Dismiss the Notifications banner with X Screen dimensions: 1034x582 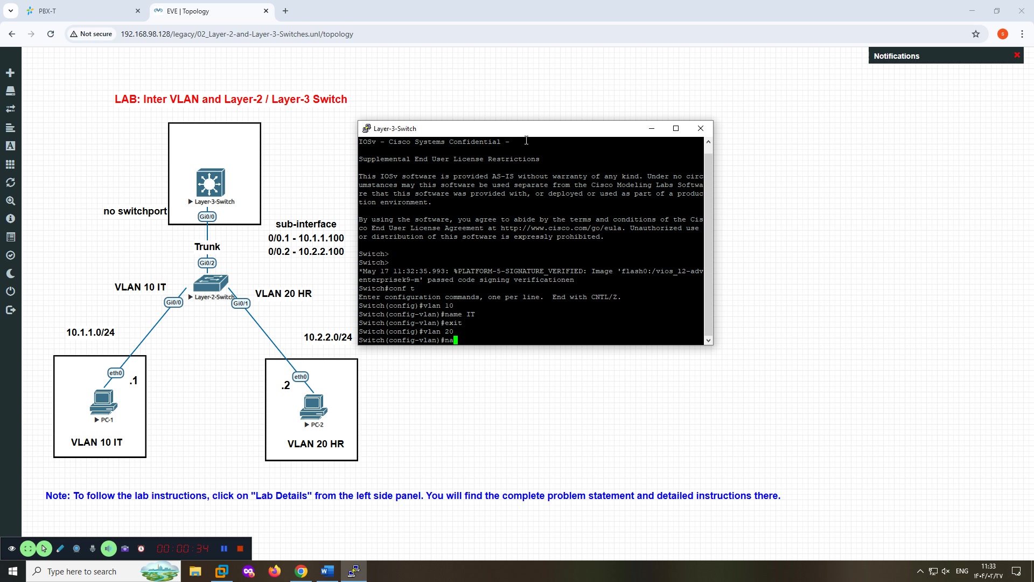click(x=1017, y=54)
